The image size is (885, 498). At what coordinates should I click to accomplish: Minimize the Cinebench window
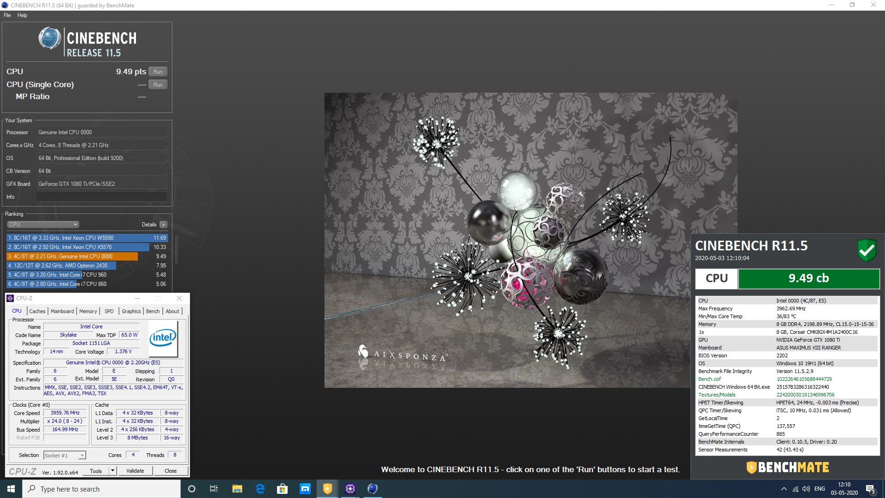832,5
